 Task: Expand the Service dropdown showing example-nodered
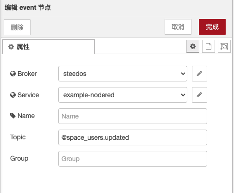coord(123,95)
